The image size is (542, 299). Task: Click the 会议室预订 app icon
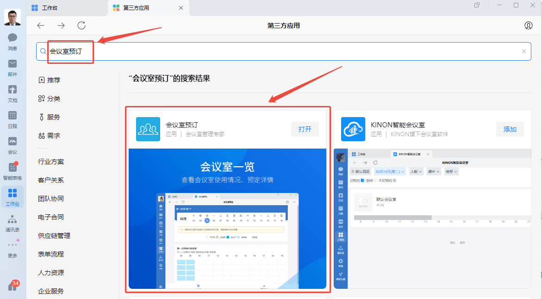(x=148, y=129)
